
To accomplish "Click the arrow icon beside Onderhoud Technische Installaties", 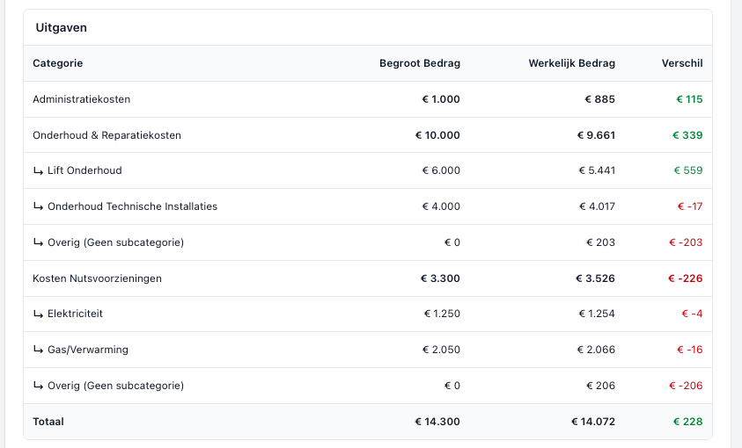I will pyautogui.click(x=38, y=206).
